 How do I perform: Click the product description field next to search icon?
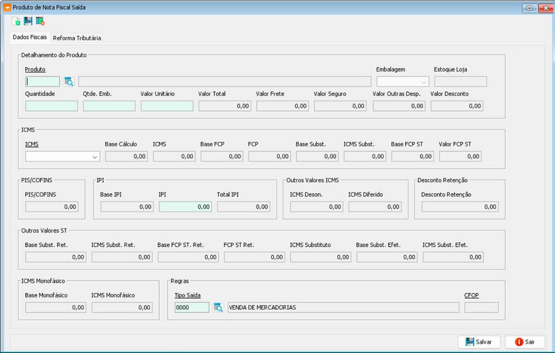tap(224, 82)
